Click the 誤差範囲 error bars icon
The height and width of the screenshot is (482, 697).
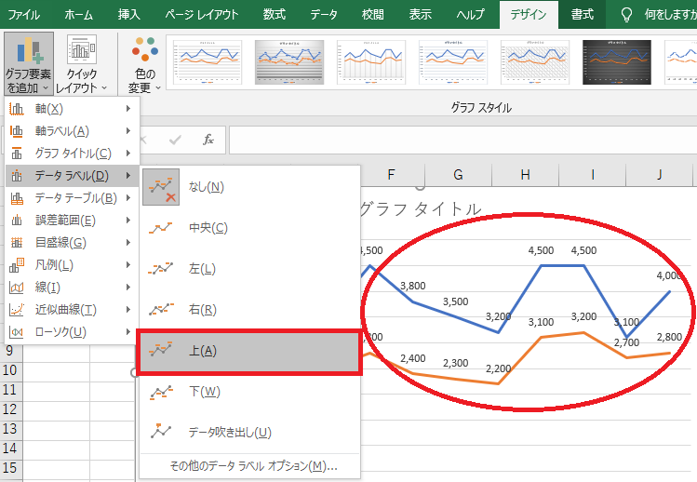tap(17, 221)
